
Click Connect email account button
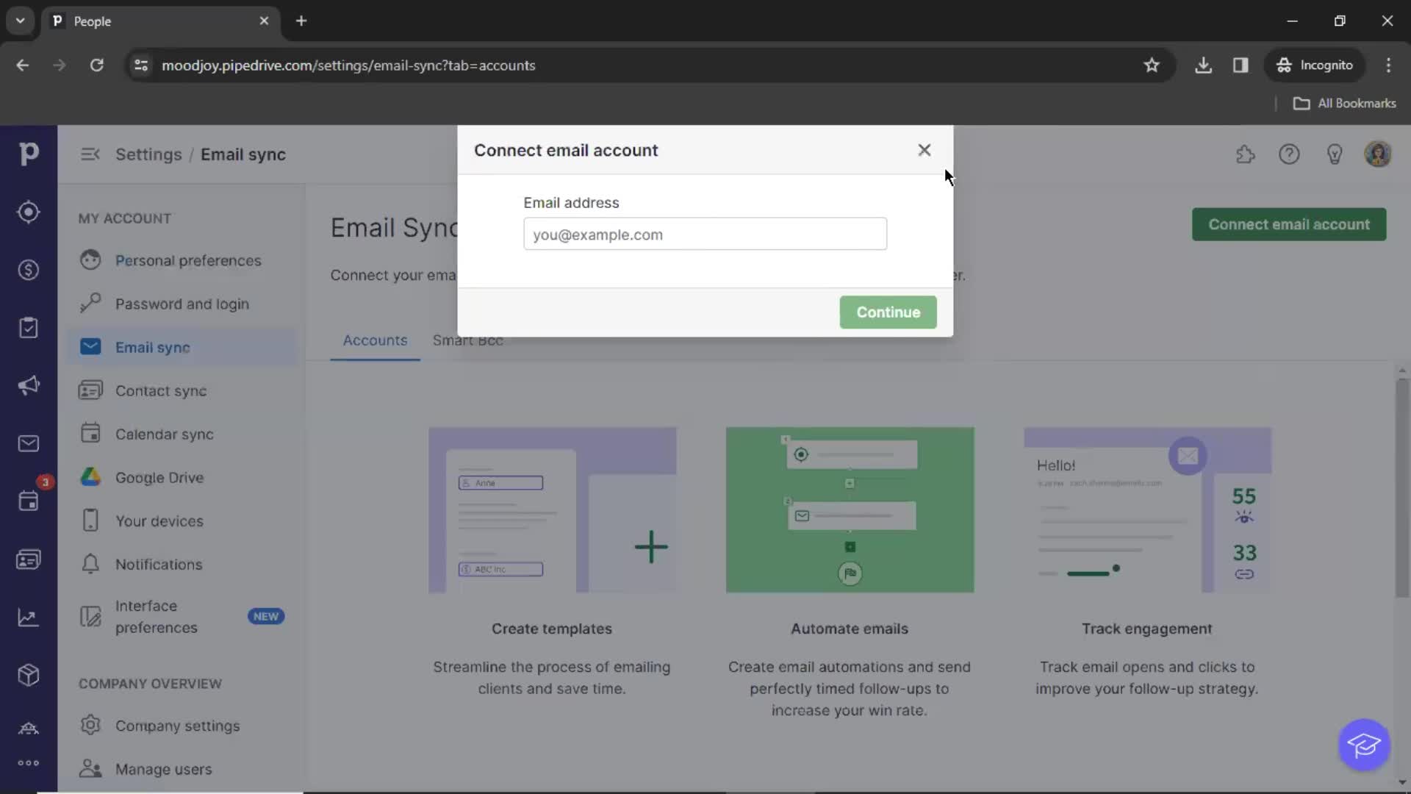point(1289,224)
